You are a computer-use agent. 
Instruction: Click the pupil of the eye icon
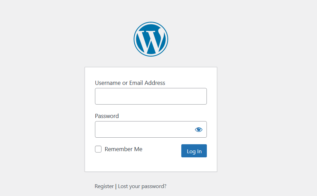[x=199, y=130]
